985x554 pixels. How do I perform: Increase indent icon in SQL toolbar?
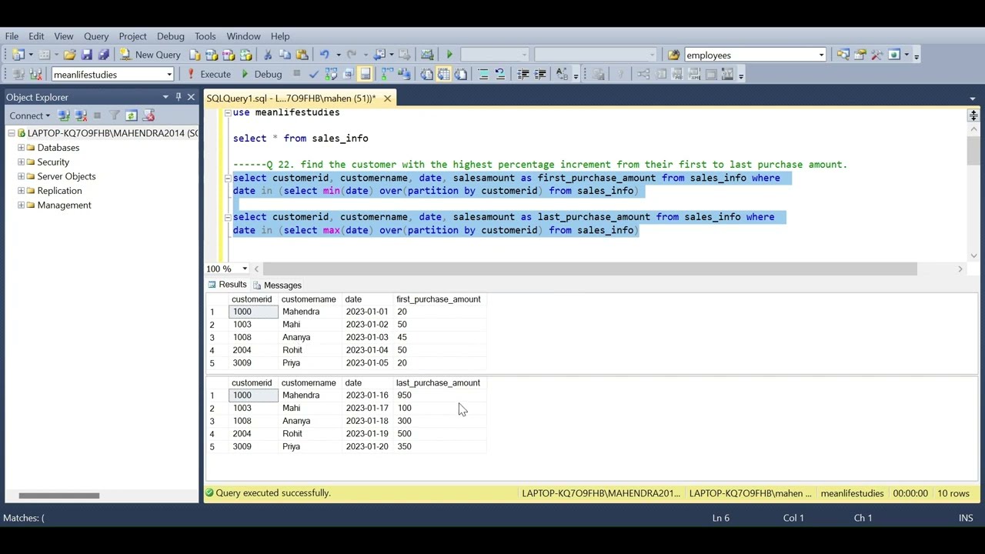540,75
